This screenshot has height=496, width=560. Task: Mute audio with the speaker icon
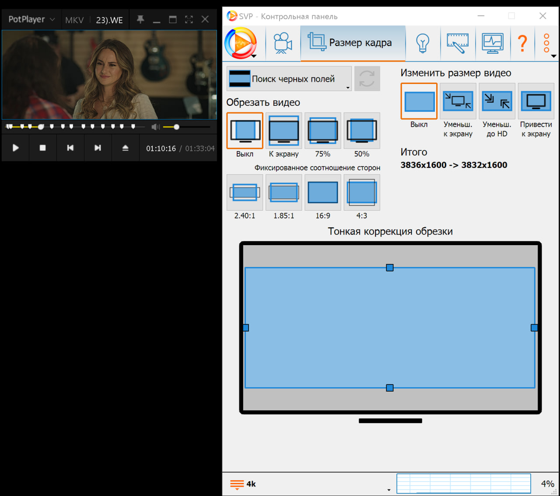click(155, 127)
